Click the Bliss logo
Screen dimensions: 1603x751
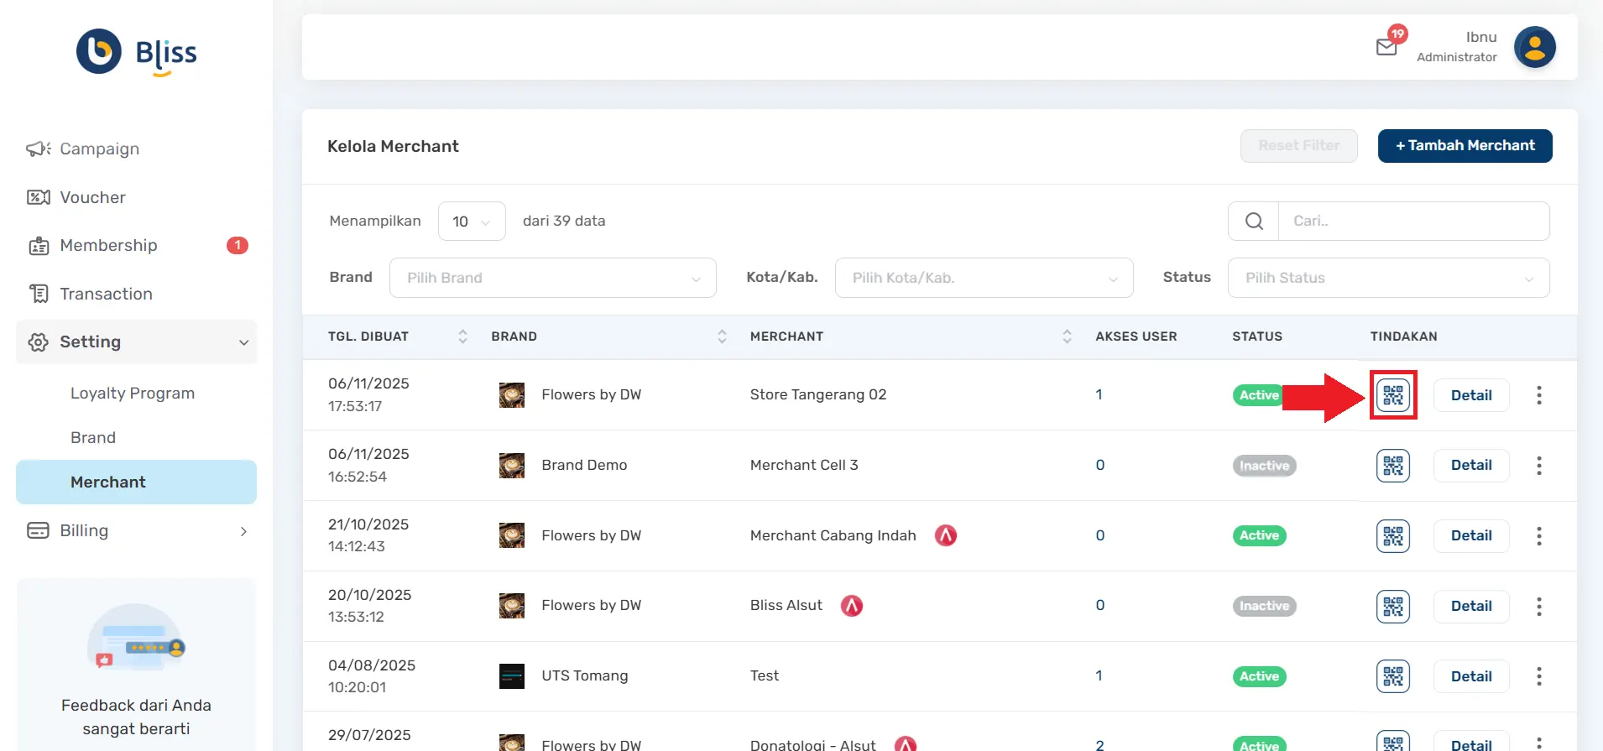[137, 52]
